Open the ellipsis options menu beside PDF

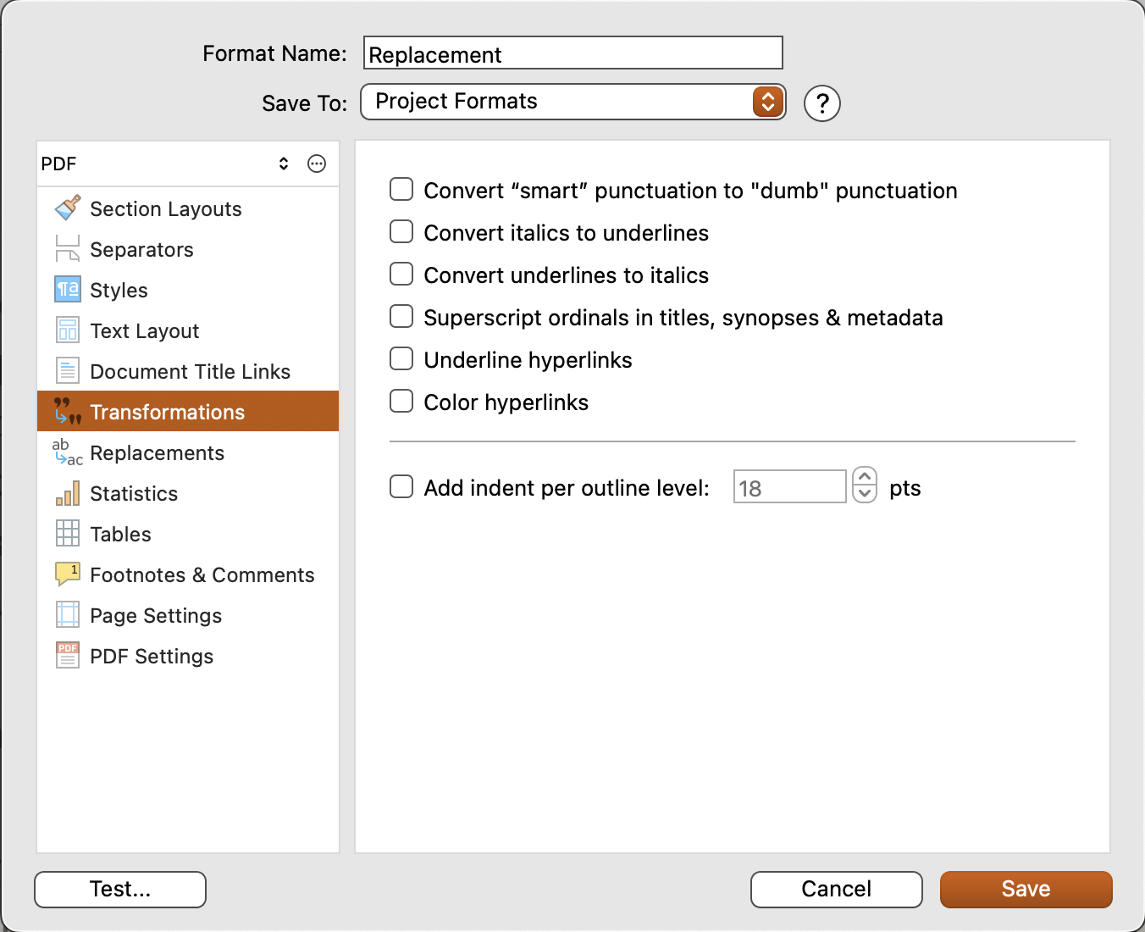(317, 164)
